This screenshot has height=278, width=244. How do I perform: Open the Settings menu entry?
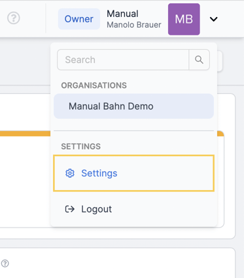click(x=133, y=173)
